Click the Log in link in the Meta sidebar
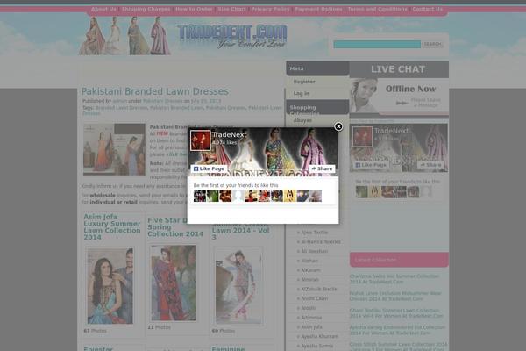Screen dimensions: 526x351 pyautogui.click(x=302, y=93)
